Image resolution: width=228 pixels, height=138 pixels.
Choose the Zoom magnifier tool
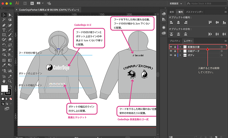pos(10,81)
